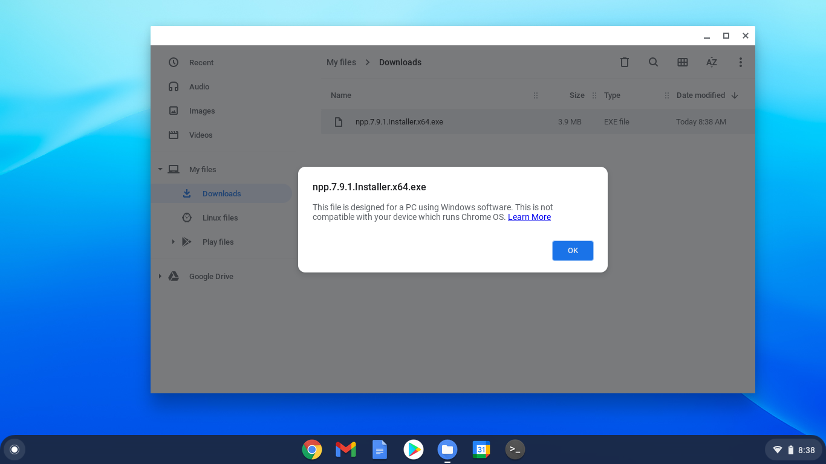Open the status tray showing 8:38
Image resolution: width=826 pixels, height=464 pixels.
(793, 449)
